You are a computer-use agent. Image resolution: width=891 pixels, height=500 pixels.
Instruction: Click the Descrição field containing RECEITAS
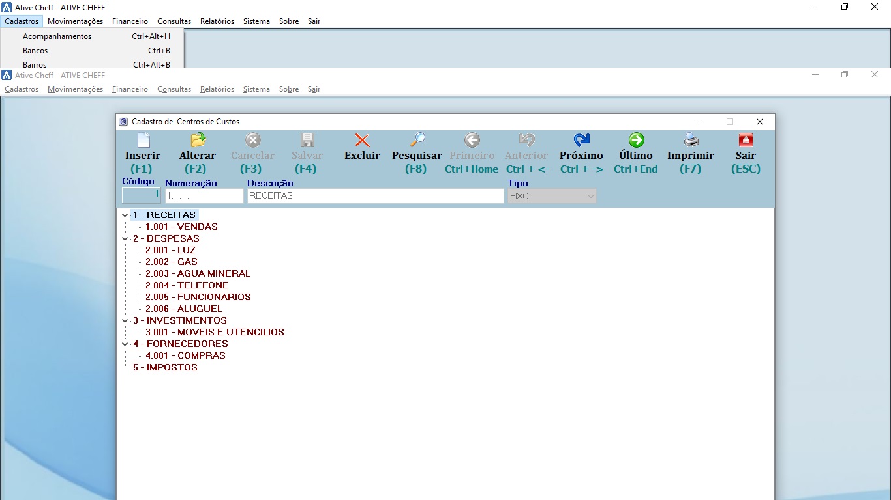click(x=375, y=196)
